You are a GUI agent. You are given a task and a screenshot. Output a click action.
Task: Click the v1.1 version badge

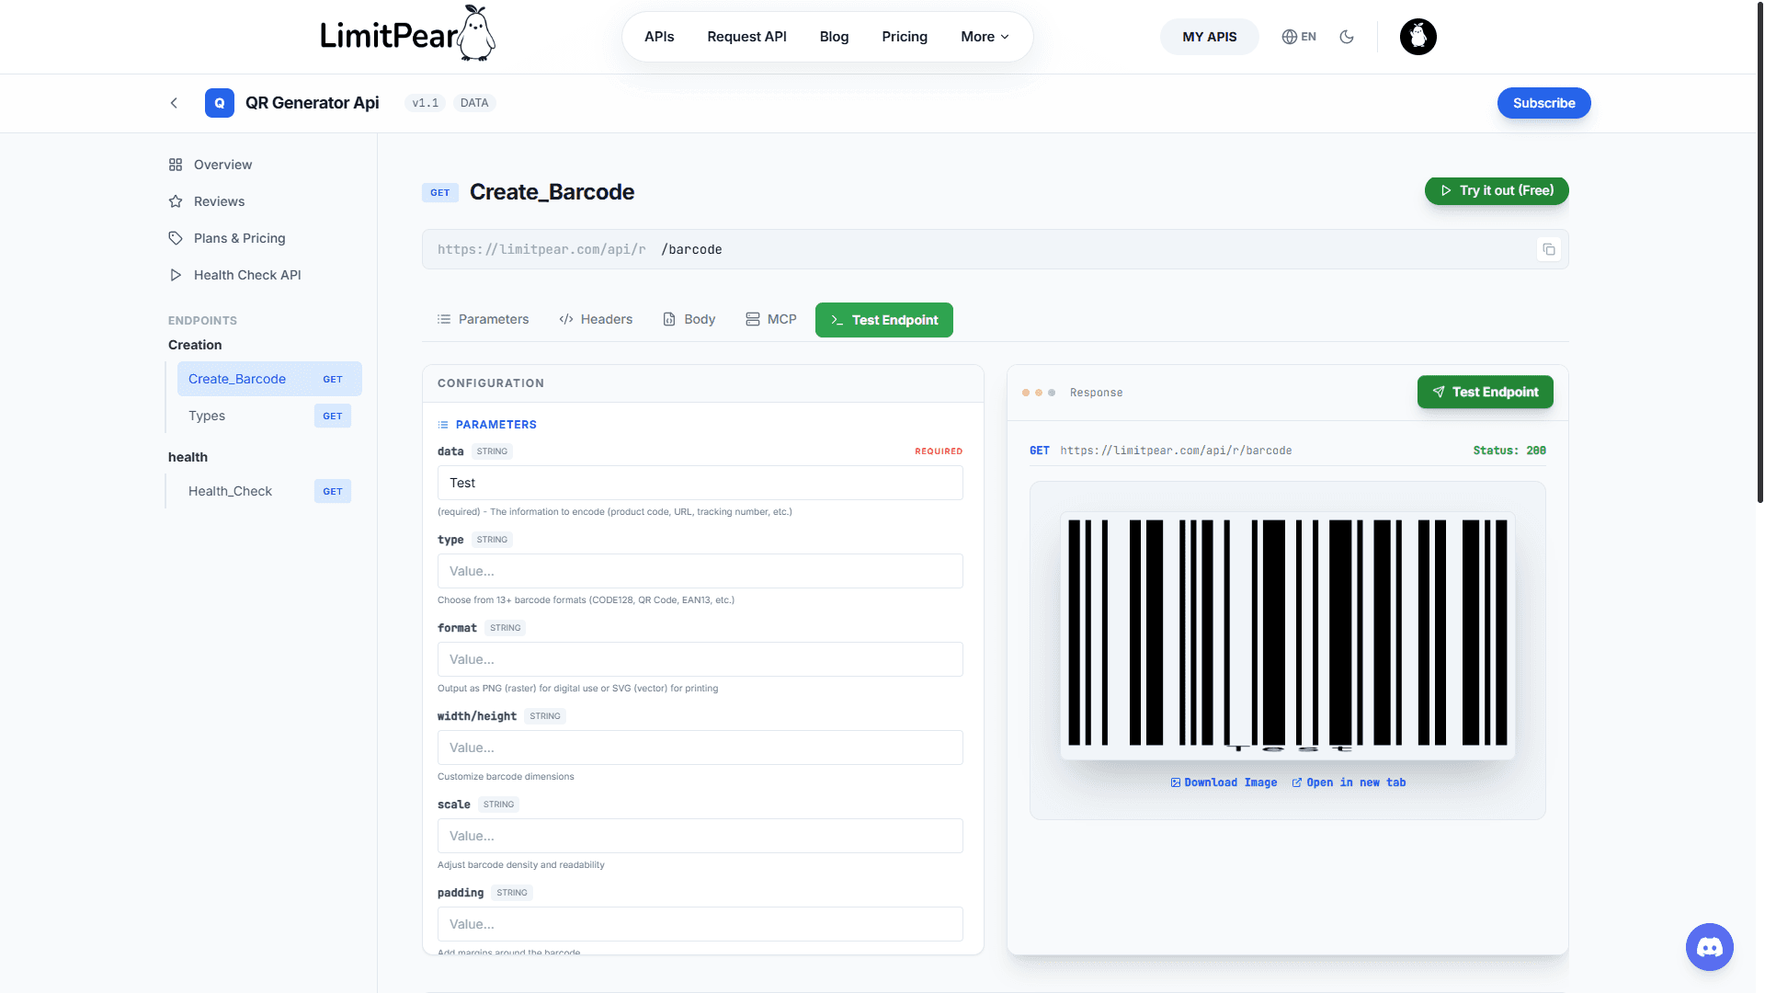pos(425,103)
